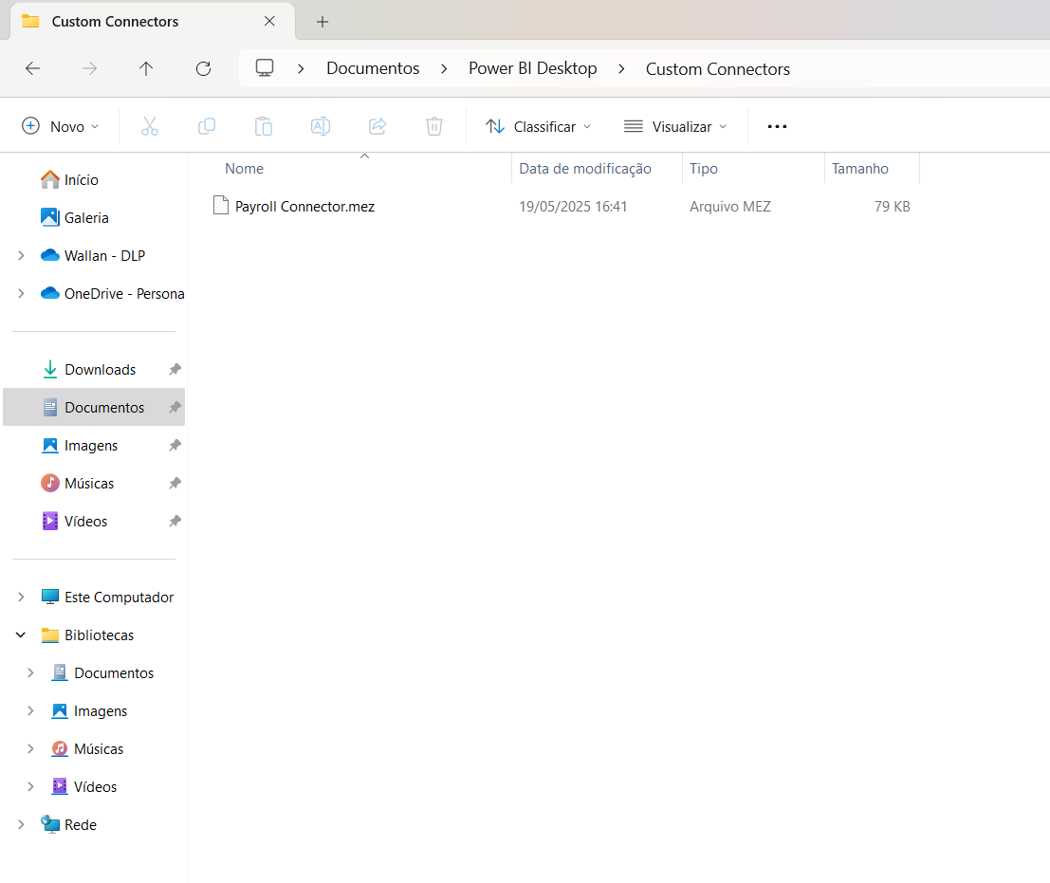Select the Payroll Connector.mez file

click(x=304, y=206)
